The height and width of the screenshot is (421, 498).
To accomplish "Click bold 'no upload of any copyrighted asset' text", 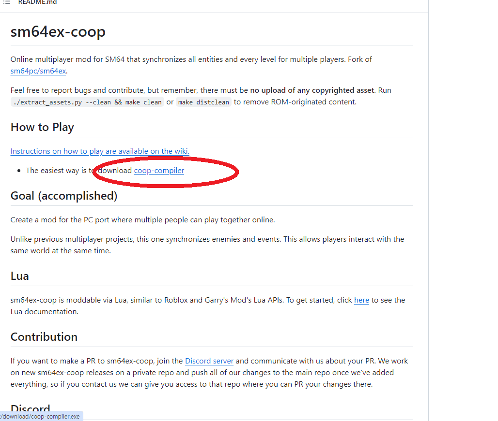I will click(x=312, y=90).
